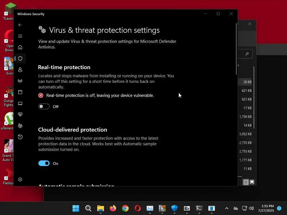Select the 1,171 KB file row
Image resolution: width=287 pixels, height=215 pixels.
pyautogui.click(x=246, y=160)
